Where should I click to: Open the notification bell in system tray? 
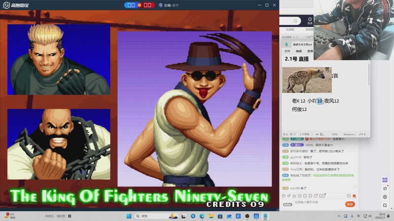click(389, 216)
